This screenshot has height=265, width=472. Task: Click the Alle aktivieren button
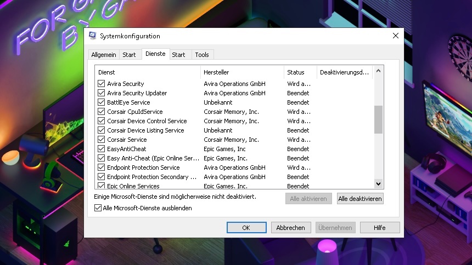[x=308, y=199]
